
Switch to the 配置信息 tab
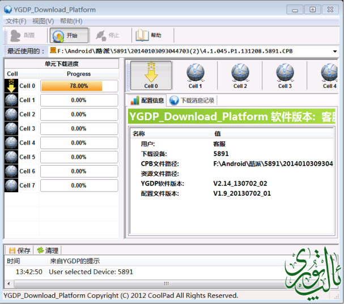[x=147, y=100]
